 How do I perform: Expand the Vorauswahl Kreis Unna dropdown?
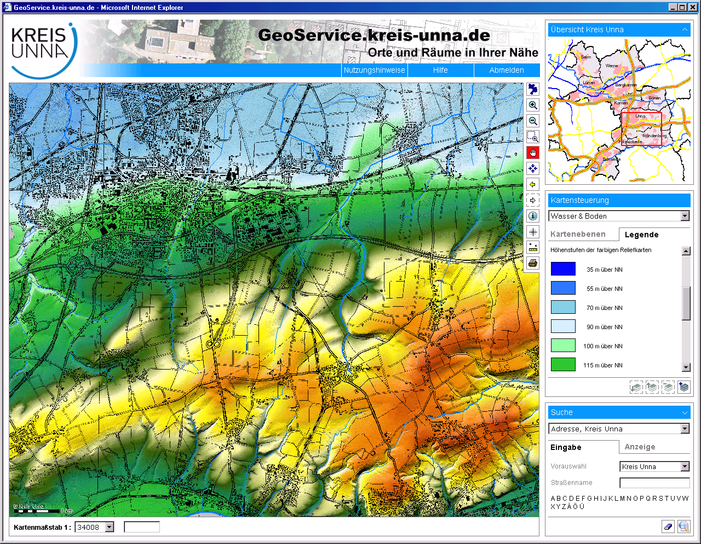(685, 466)
